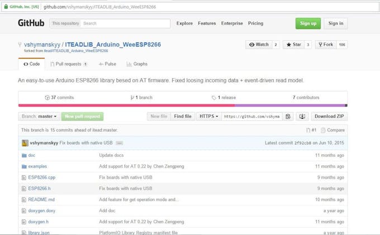Click the ESP8266.cpp file icon
This screenshot has width=380, height=235.
(23, 178)
